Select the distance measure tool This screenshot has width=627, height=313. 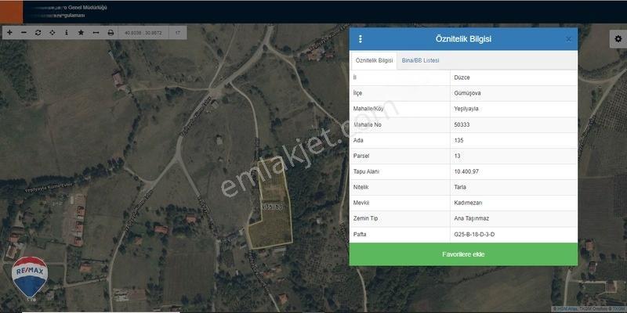tap(96, 33)
